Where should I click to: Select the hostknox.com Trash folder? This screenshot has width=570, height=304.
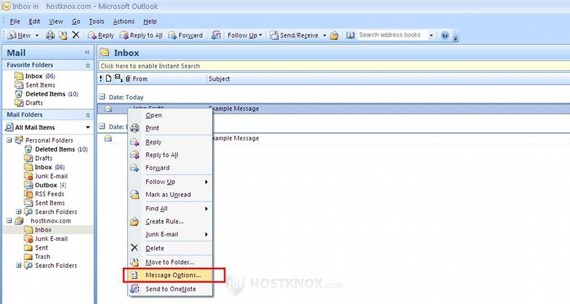pos(37,256)
